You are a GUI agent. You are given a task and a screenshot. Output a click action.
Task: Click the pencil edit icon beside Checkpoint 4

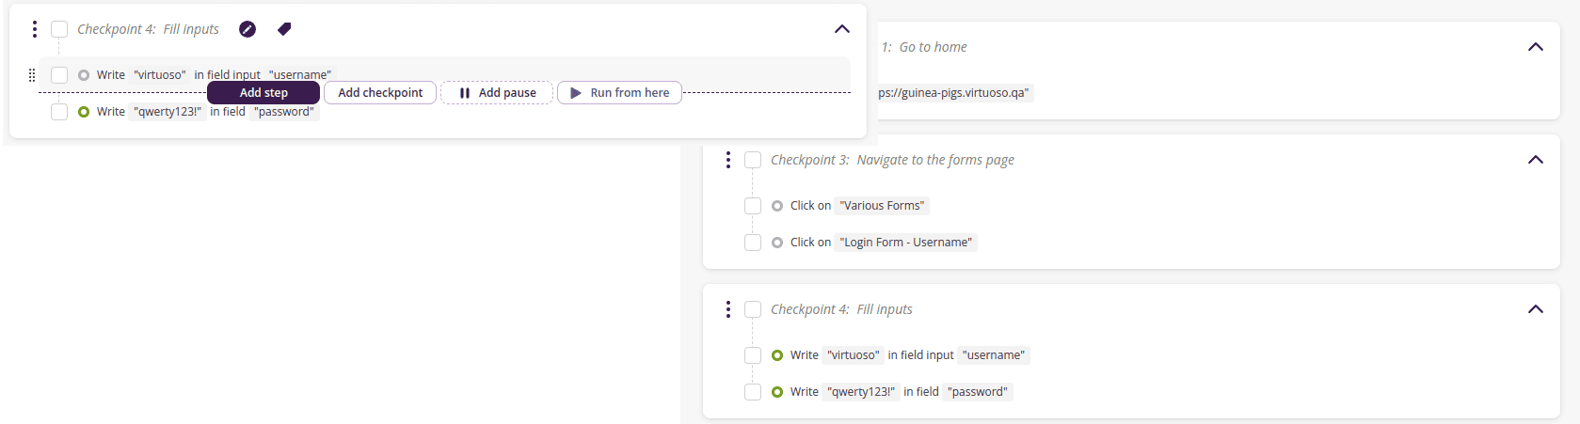[247, 29]
